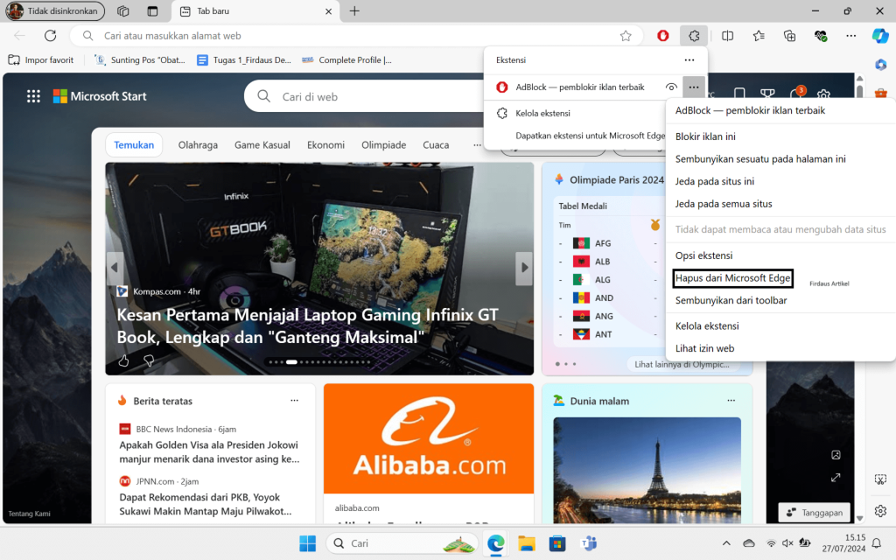Open the Extensions puzzle icon in toolbar

(x=694, y=36)
